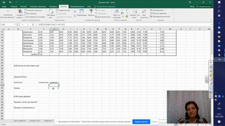The height and width of the screenshot is (126, 225).
Task: Open the Задание 1 sheet tab
Action: click(x=49, y=121)
